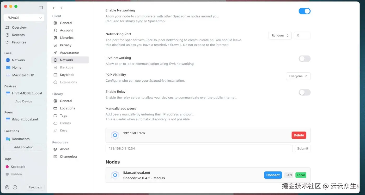The image size is (365, 195).
Task: Delete the 192.168.1.176 peer
Action: click(x=299, y=135)
